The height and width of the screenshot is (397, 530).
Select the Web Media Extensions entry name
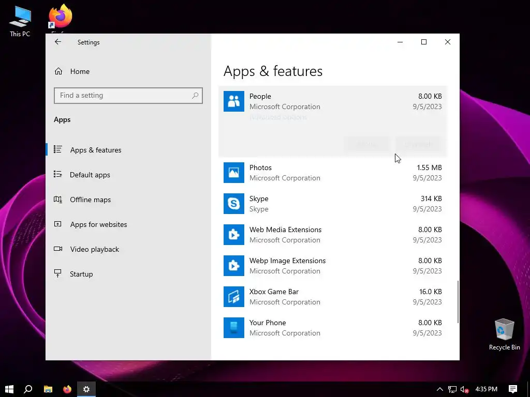(285, 230)
